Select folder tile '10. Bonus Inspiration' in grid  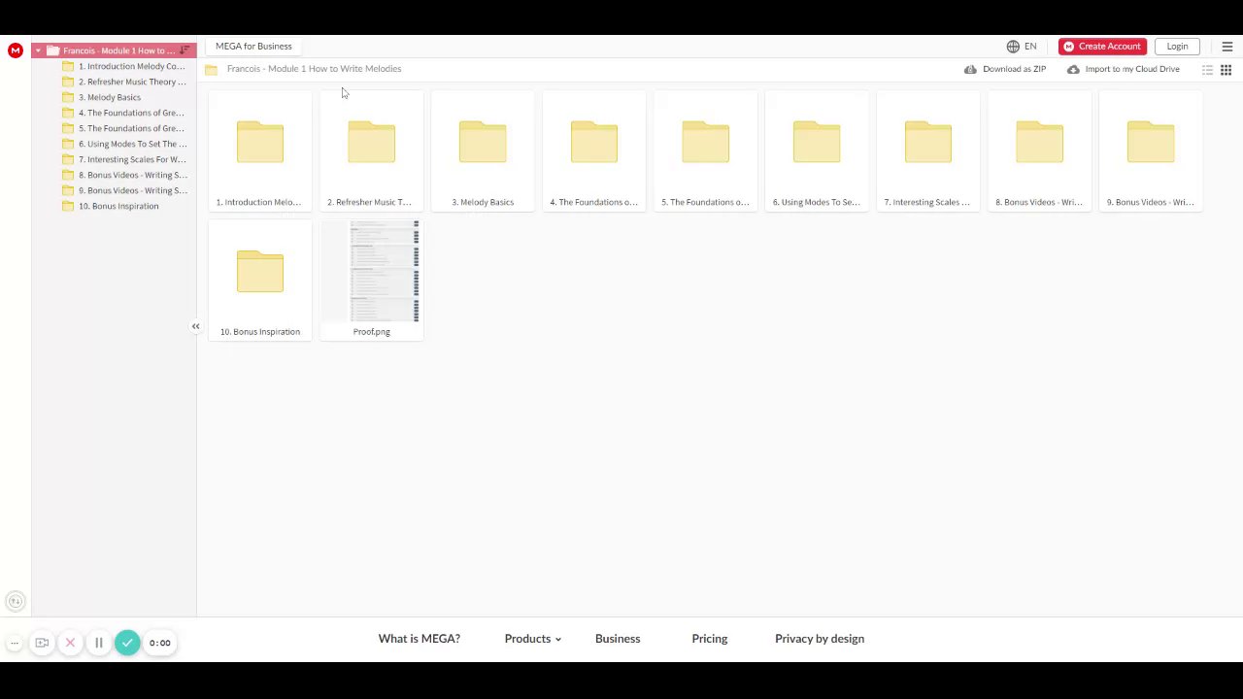coord(260,280)
